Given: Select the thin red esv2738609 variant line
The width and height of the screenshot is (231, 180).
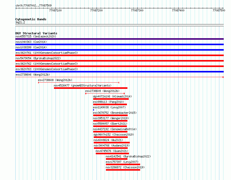Looking at the screenshot, I should (x=105, y=94).
